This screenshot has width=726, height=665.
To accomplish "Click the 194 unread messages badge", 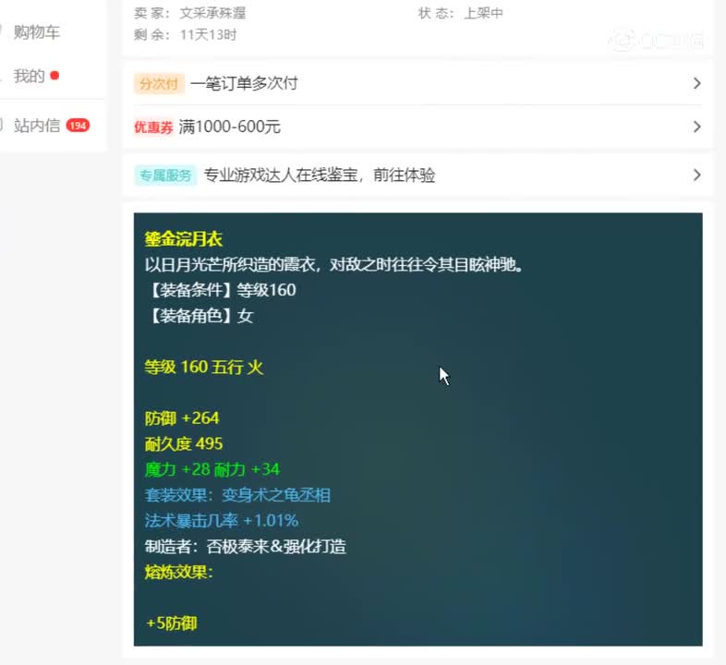I will [x=78, y=125].
